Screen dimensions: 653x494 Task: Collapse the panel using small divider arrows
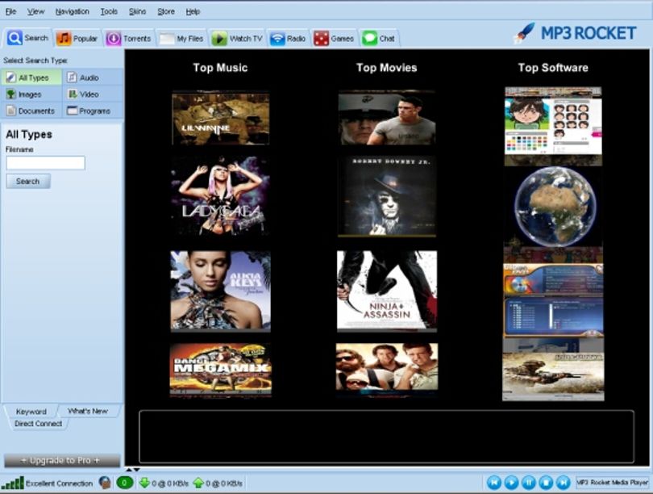point(133,470)
